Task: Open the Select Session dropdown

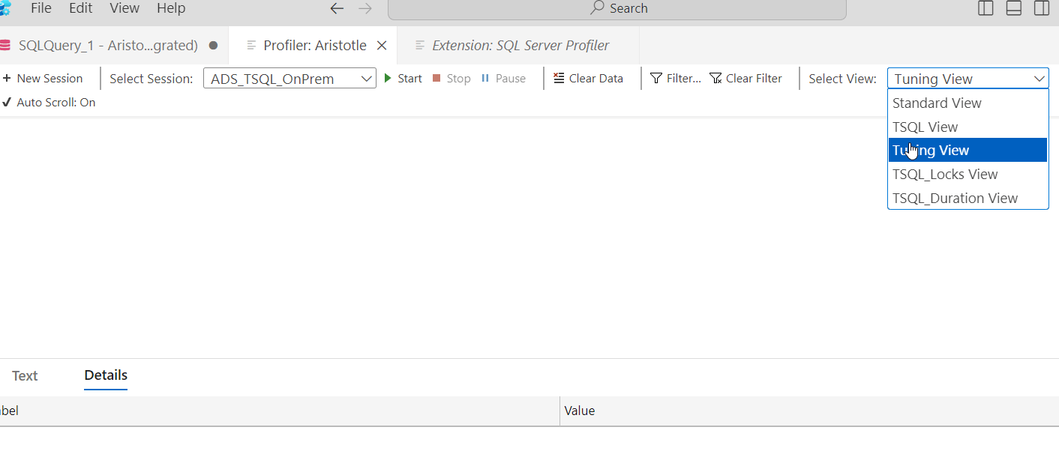Action: [x=289, y=79]
